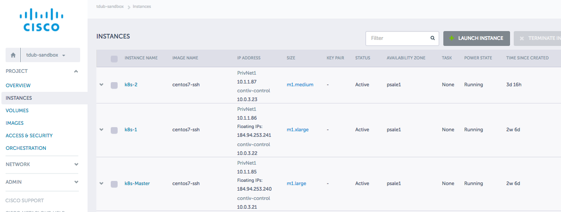The image size is (561, 212).
Task: Sort by Status column header
Action: pyautogui.click(x=363, y=58)
